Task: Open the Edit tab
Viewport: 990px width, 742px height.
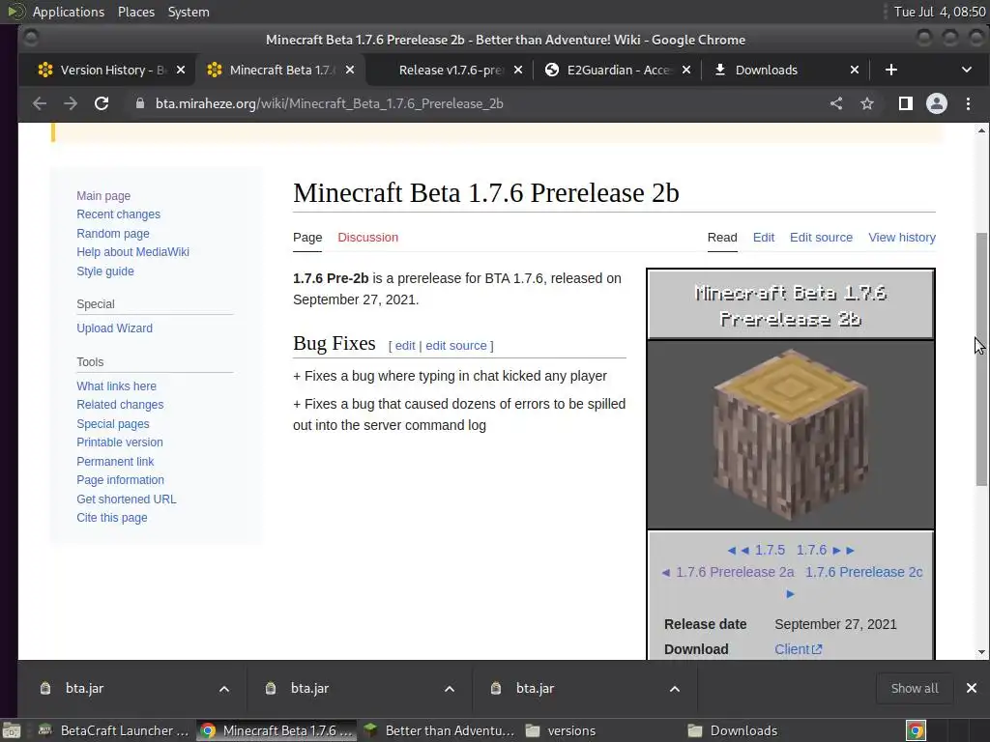Action: pyautogui.click(x=764, y=238)
